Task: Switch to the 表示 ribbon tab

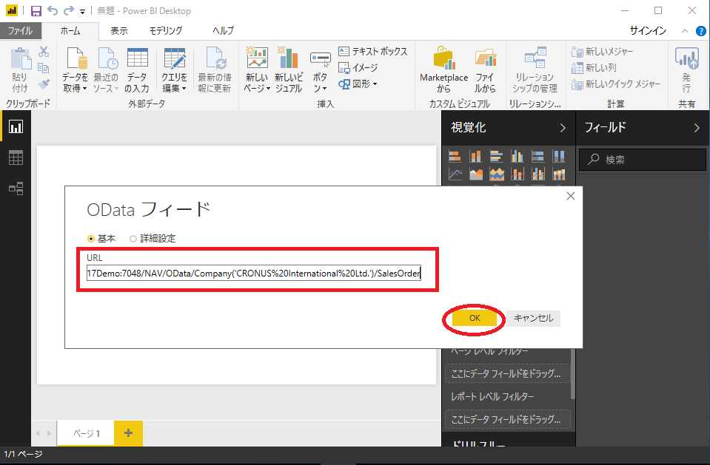Action: (x=119, y=31)
